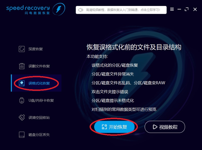Image resolution: width=202 pixels, height=150 pixels.
Task: Select the 误格式化恢复 disk icon
Action: 22,83
